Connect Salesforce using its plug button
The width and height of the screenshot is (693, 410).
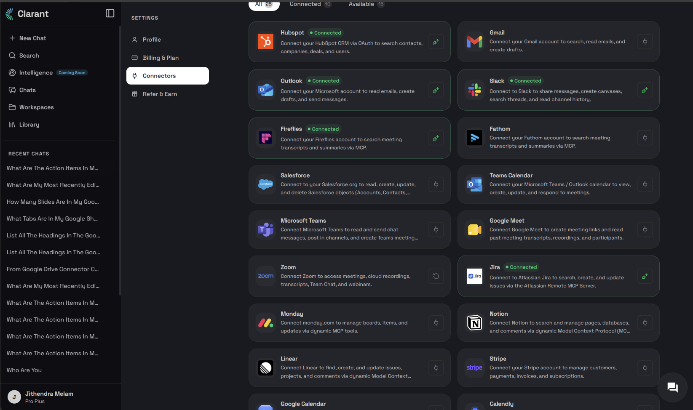coord(436,184)
